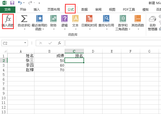Expand the AutoSum dropdown arrow
The height and width of the screenshot is (114, 161).
pyautogui.click(x=25, y=29)
